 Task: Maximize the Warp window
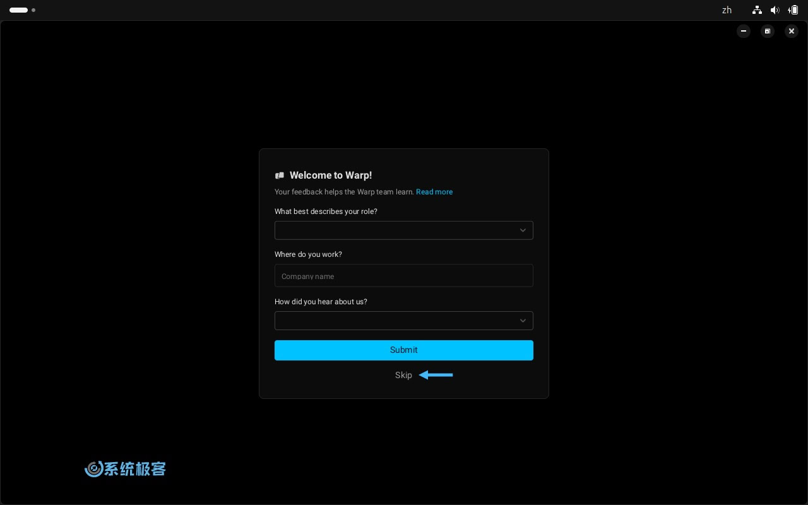(x=768, y=31)
